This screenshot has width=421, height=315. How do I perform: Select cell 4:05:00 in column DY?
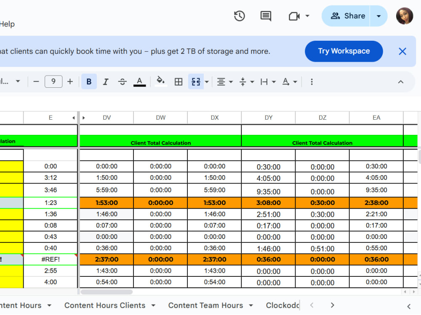pyautogui.click(x=269, y=178)
